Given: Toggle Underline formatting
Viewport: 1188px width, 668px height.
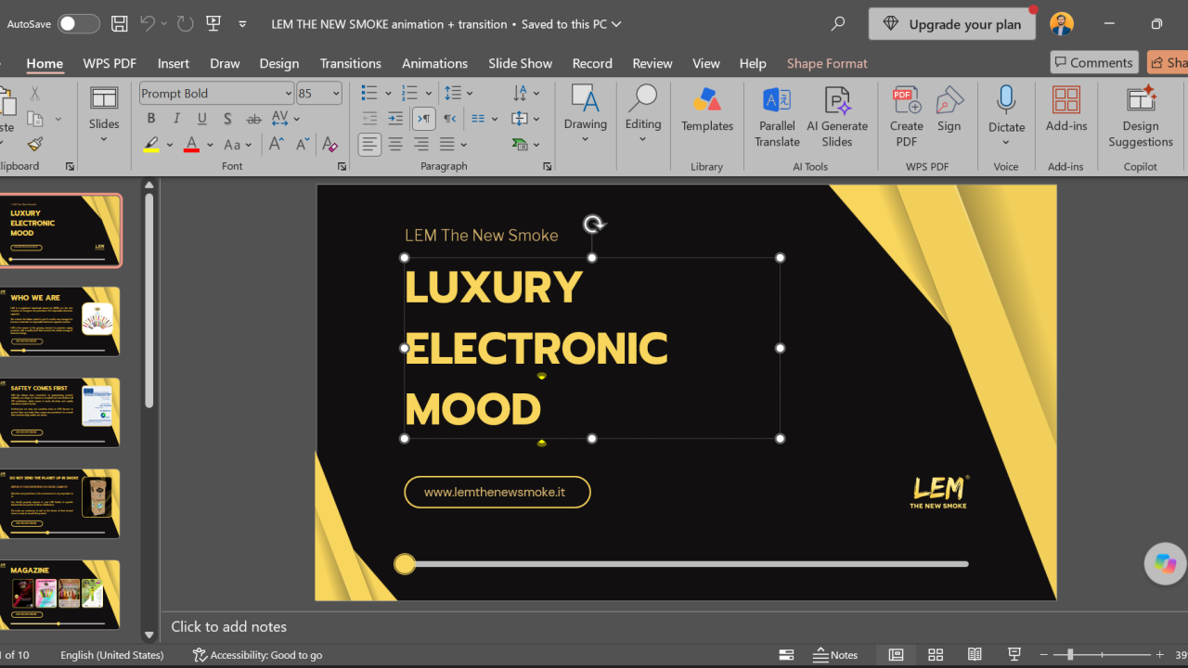Looking at the screenshot, I should [x=201, y=119].
